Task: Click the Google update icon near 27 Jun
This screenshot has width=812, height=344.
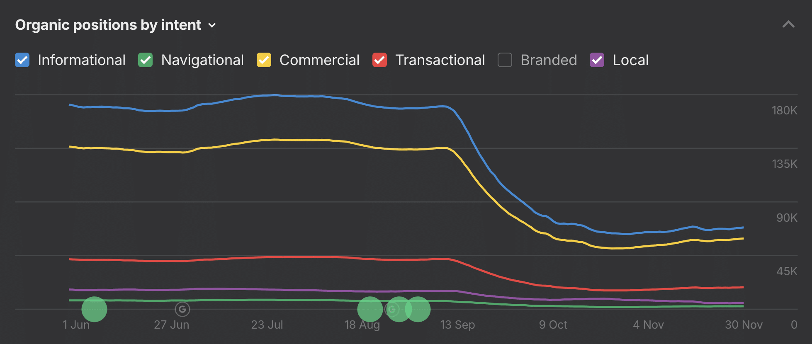Action: [x=182, y=309]
